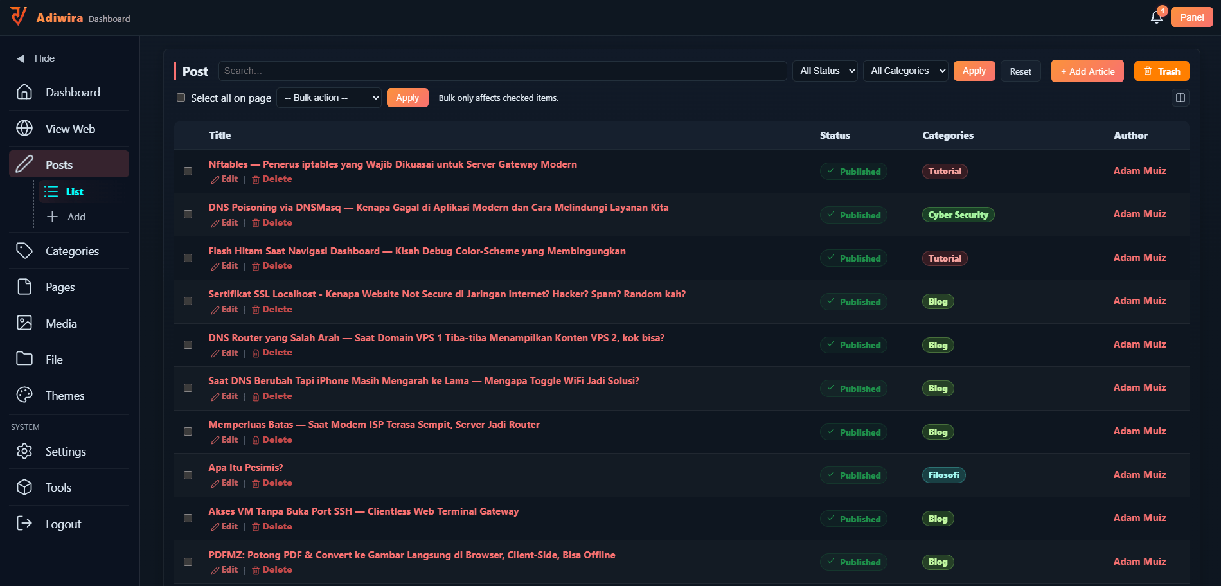1221x586 pixels.
Task: Click the Panel button
Action: [1192, 17]
